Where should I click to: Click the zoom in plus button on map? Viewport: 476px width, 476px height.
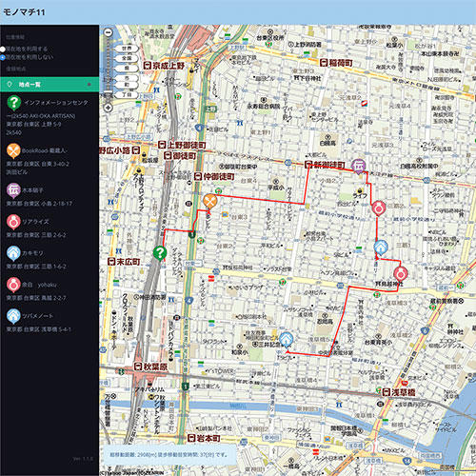(x=109, y=108)
